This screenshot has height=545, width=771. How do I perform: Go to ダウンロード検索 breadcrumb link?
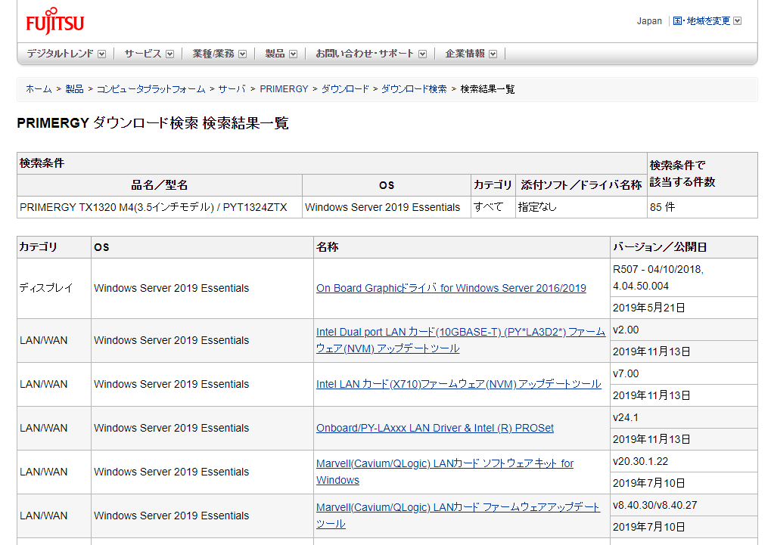pos(414,89)
